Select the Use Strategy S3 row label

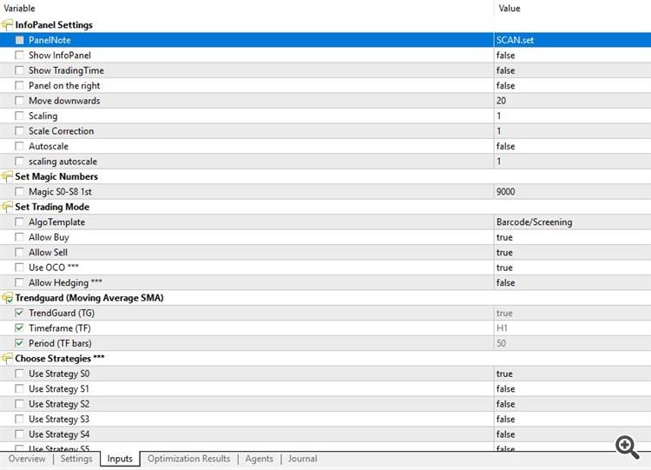click(59, 420)
